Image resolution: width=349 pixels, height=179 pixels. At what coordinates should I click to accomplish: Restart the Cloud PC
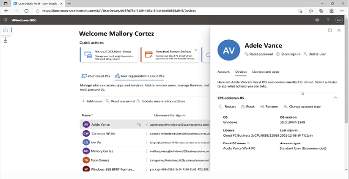click(228, 107)
